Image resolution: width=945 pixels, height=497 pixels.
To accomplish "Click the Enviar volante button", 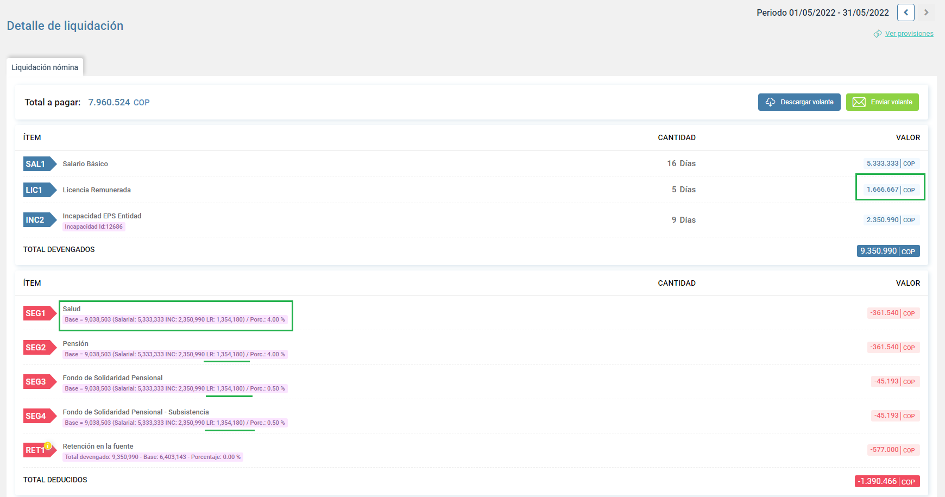I will (x=883, y=102).
